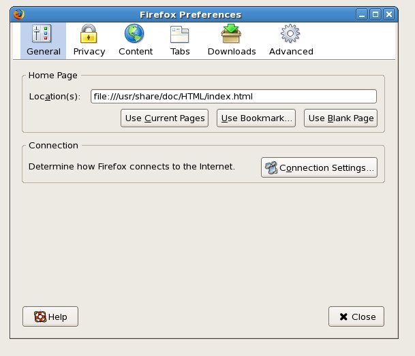Screen dimensions: 415x356
Task: Open the Content globe panel
Action: (x=136, y=41)
